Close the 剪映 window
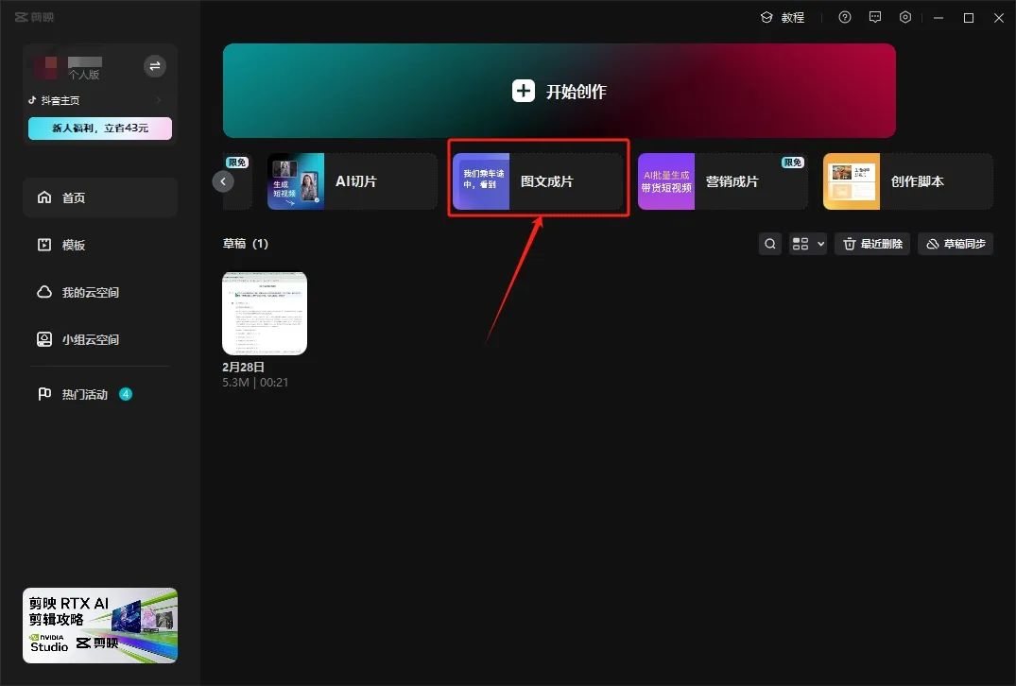 999,18
